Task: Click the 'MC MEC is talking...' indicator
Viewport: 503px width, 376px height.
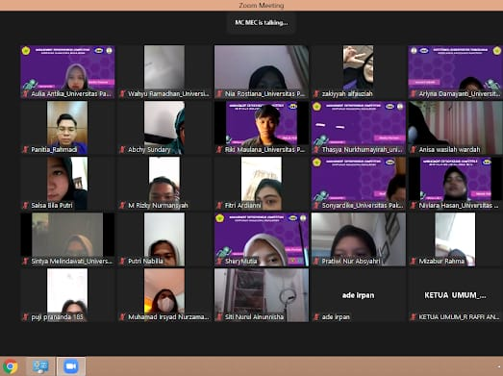Action: 262,23
